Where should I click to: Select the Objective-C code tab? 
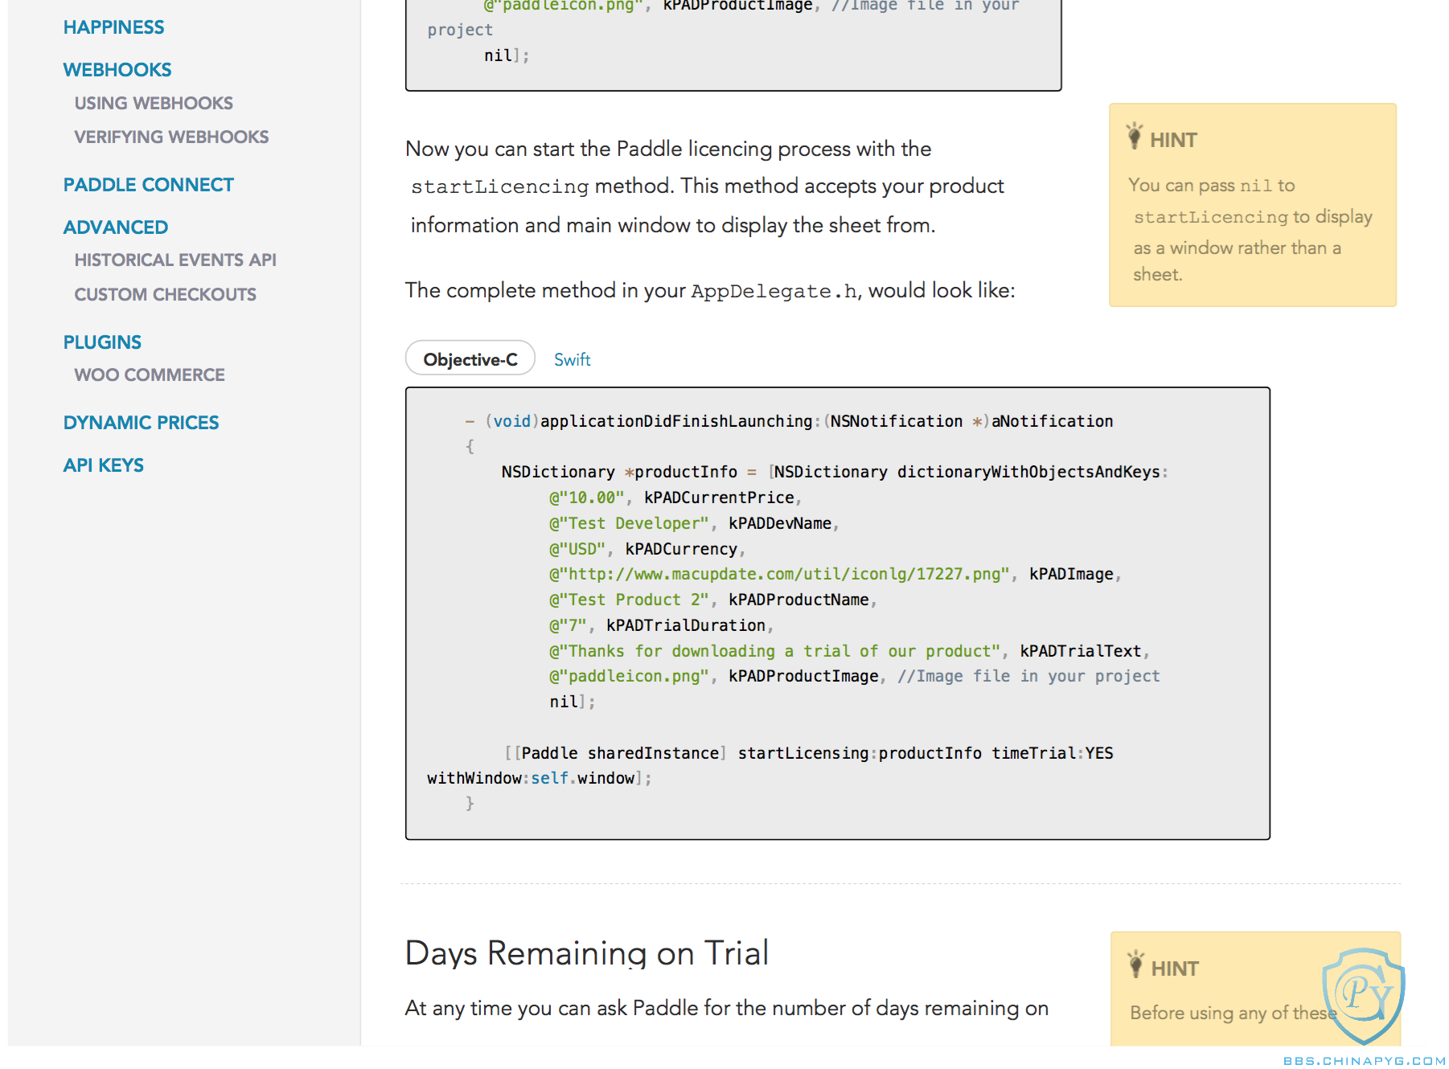(x=470, y=358)
